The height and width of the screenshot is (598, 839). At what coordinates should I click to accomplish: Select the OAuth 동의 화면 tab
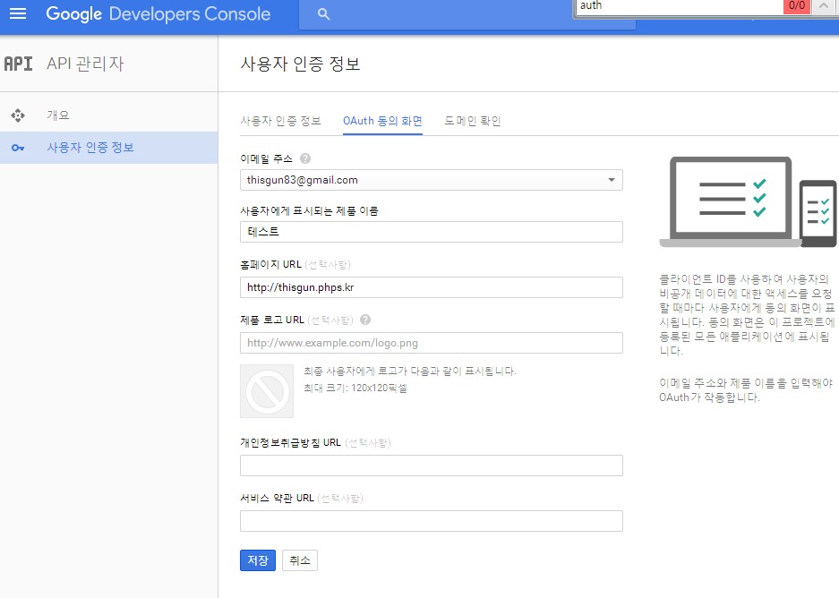(x=382, y=121)
